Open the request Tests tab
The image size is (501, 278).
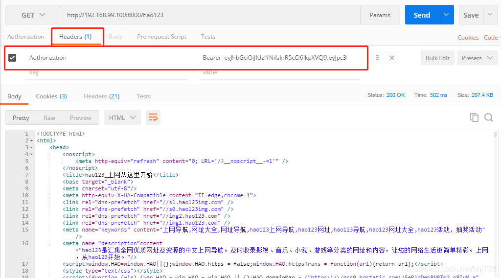point(208,37)
